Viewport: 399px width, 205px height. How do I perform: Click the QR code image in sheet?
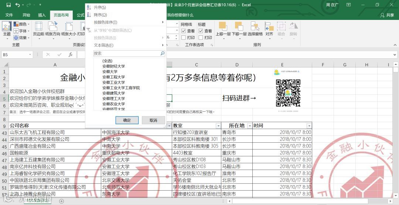point(288,93)
